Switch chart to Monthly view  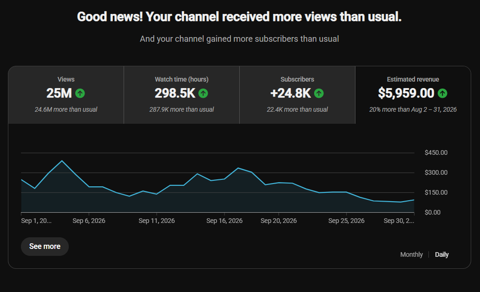point(411,254)
